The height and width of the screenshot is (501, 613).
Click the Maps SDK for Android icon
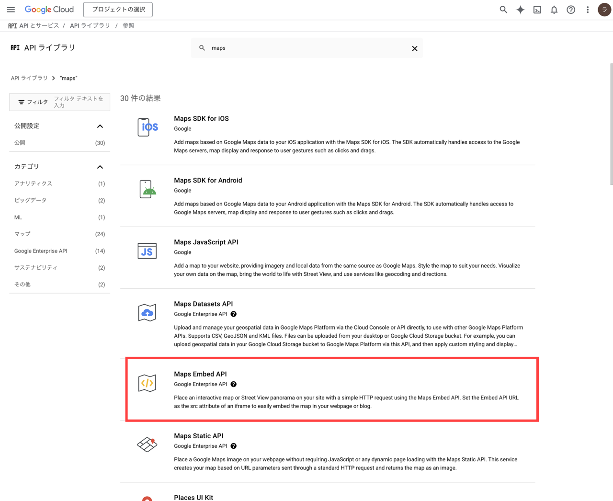(148, 189)
